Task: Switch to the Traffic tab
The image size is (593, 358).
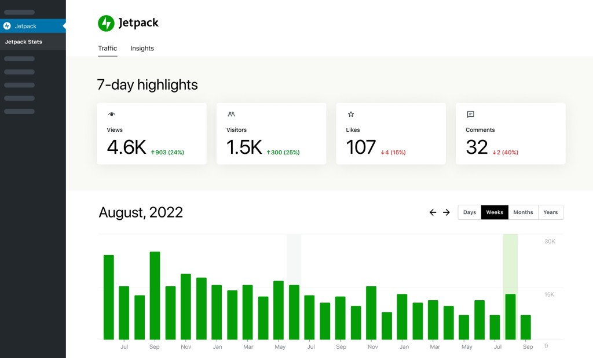Action: (x=107, y=49)
